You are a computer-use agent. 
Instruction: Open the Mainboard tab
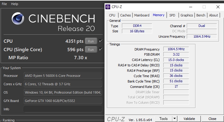point(142,15)
